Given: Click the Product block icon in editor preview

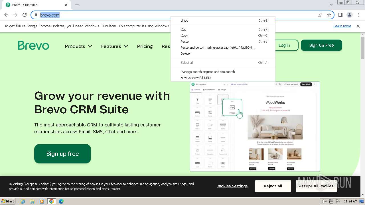Looking at the screenshot, I should (x=197, y=151).
